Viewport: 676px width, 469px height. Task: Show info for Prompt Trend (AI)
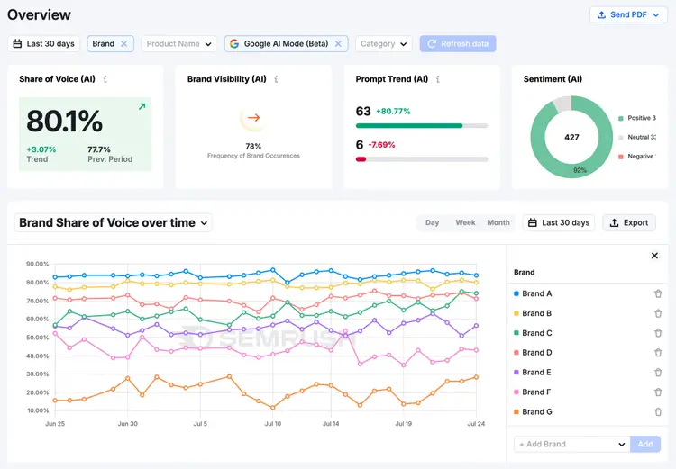(438, 79)
